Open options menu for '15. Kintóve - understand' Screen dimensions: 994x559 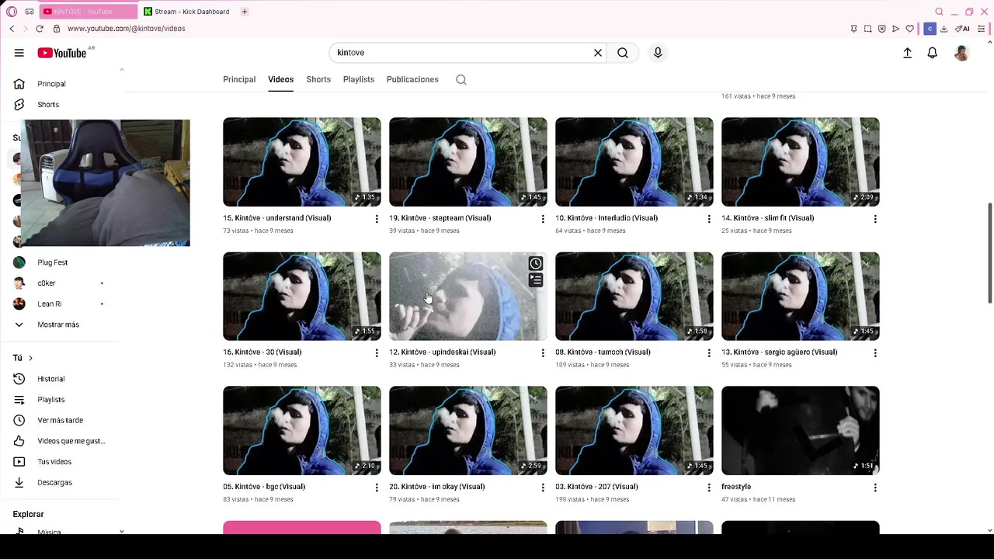click(377, 219)
